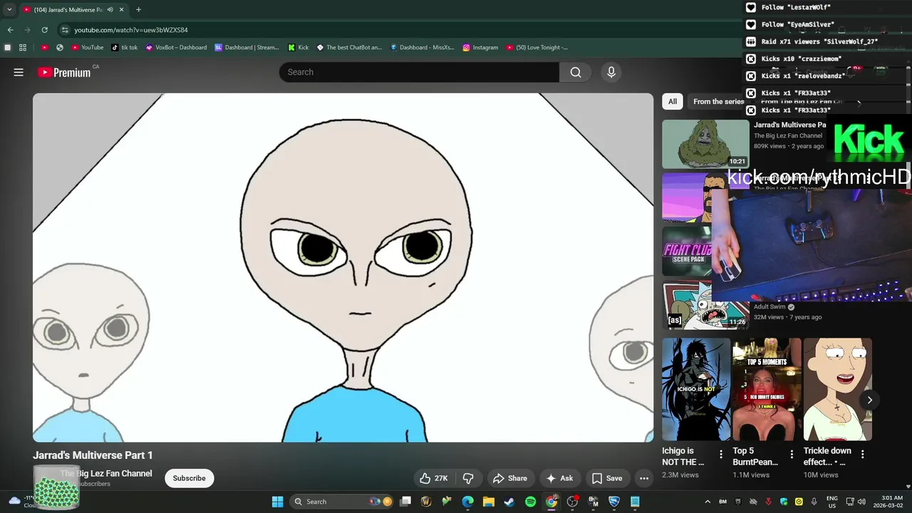Open the YouTube bookmark
Image resolution: width=912 pixels, height=513 pixels.
pyautogui.click(x=88, y=48)
